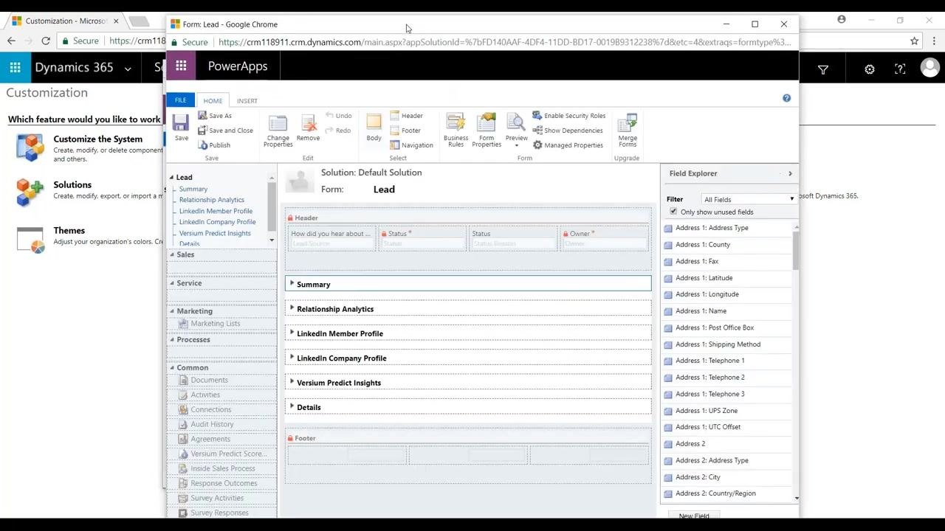Screen dimensions: 945x531
Task: Click the New Field button
Action: pyautogui.click(x=694, y=516)
